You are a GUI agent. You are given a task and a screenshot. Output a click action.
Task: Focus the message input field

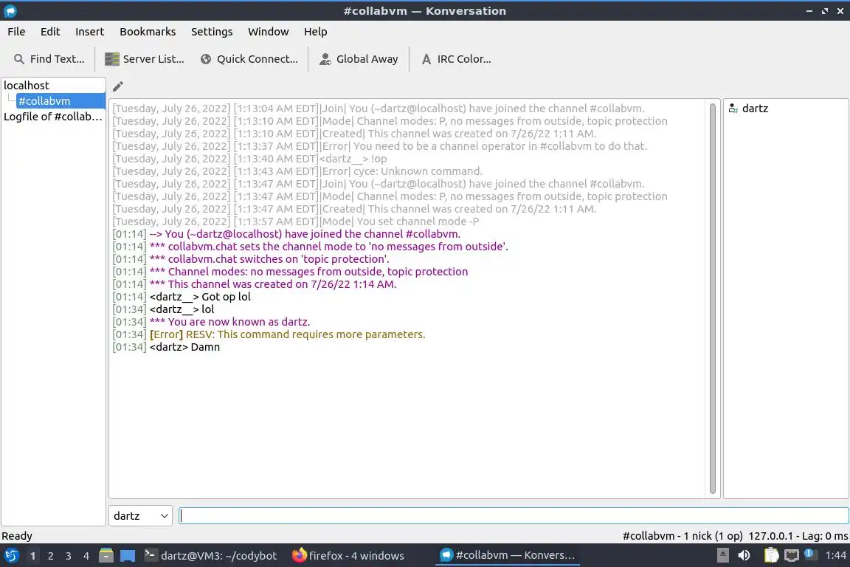[x=514, y=516]
